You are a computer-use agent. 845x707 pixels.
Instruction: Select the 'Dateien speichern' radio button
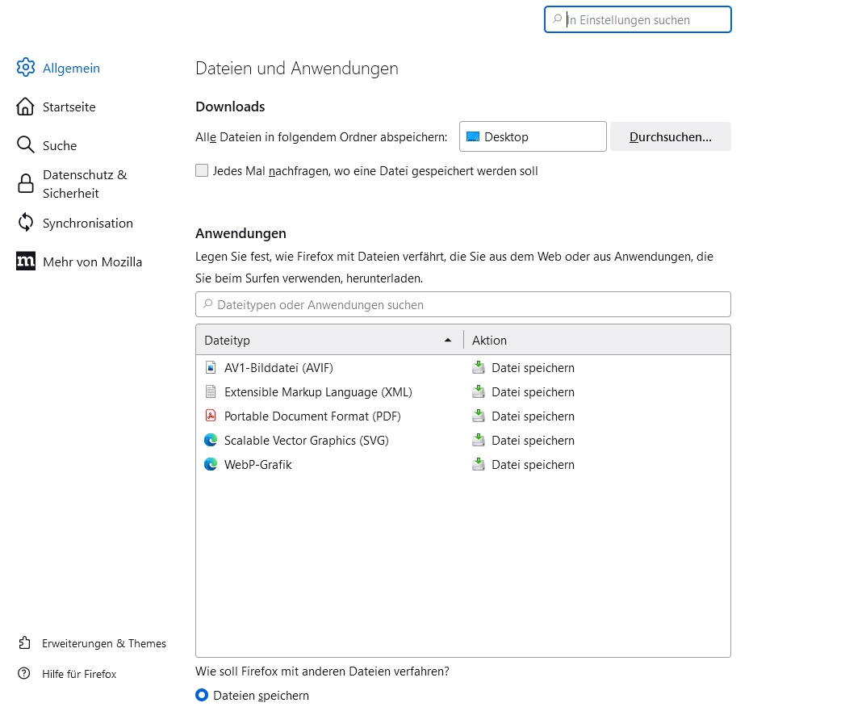coord(202,695)
